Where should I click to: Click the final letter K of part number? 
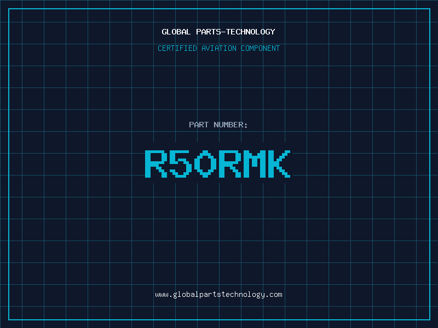278,163
